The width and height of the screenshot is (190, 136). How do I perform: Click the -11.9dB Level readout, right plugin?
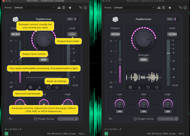click(172, 34)
